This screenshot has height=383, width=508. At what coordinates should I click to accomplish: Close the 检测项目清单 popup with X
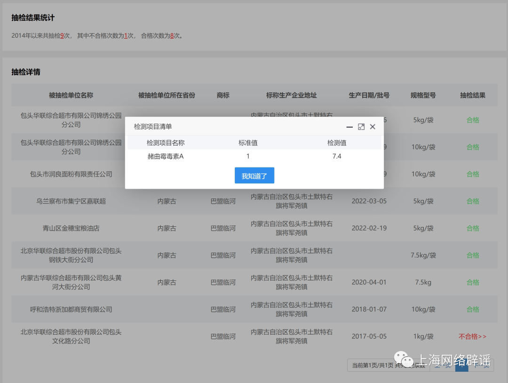[x=373, y=127]
